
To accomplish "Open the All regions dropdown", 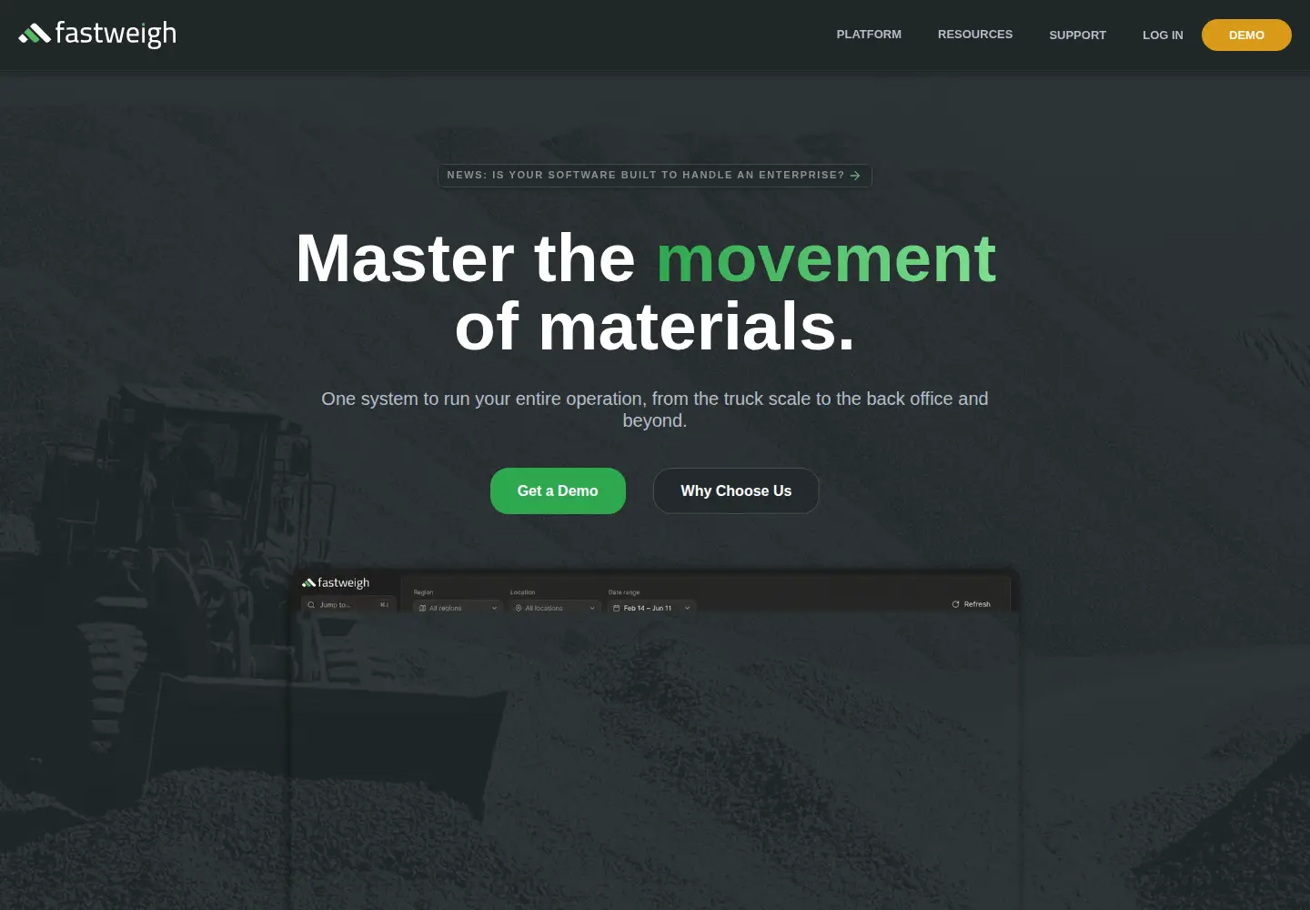I will (x=458, y=608).
